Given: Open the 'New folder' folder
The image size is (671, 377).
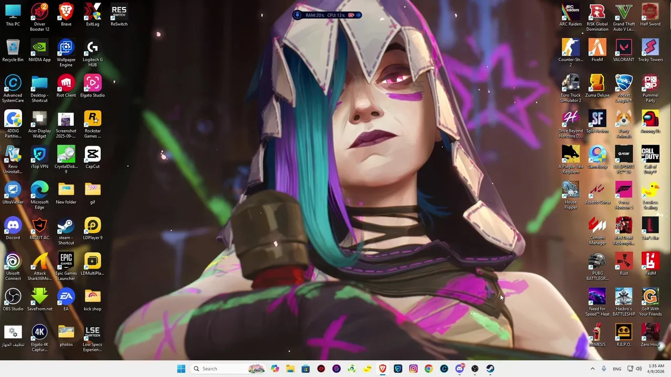Looking at the screenshot, I should pyautogui.click(x=66, y=193).
